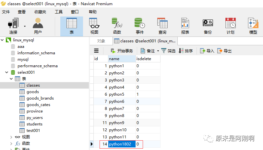Click the id column header
This screenshot has width=263, height=150.
[101, 59]
